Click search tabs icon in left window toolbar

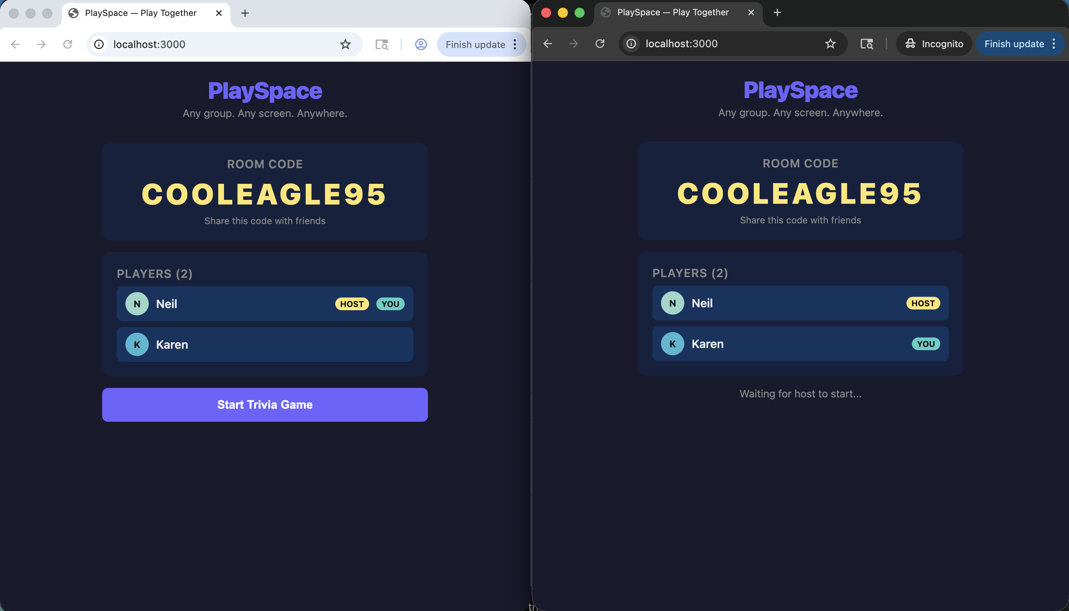pos(381,44)
